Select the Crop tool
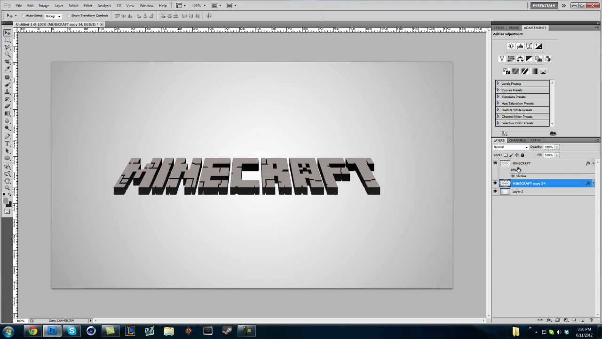 7,62
